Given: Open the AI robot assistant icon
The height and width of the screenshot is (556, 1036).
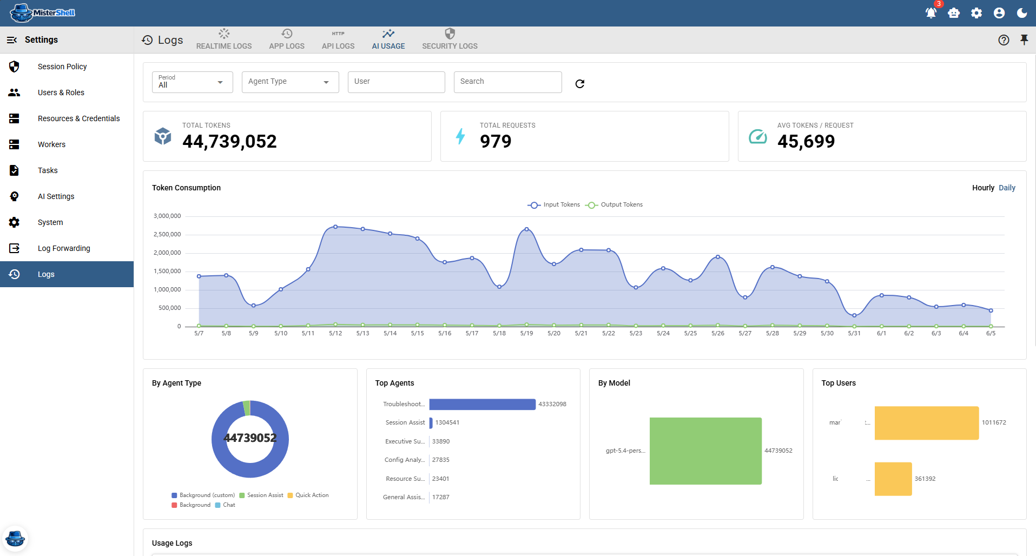Looking at the screenshot, I should point(954,13).
